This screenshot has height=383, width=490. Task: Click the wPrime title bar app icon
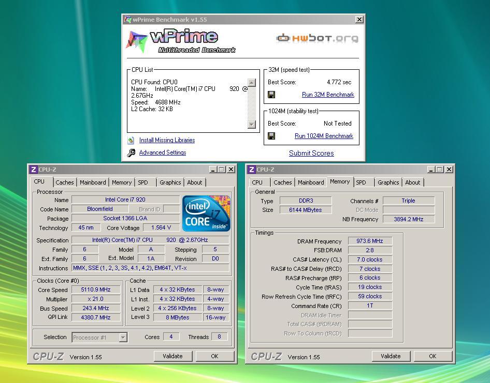tap(127, 19)
